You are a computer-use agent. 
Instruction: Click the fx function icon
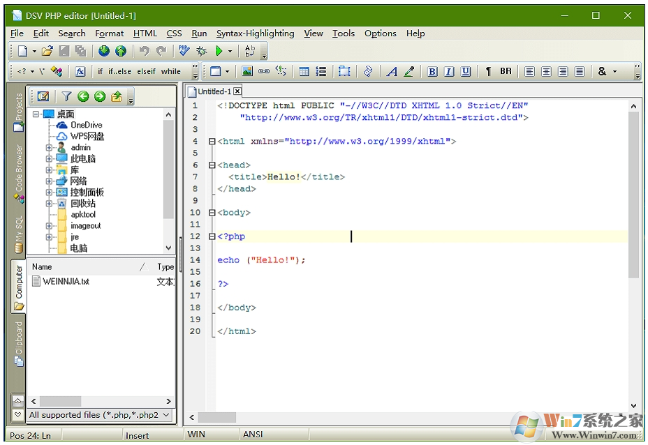pos(80,70)
